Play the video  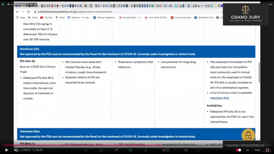[x=6, y=150]
